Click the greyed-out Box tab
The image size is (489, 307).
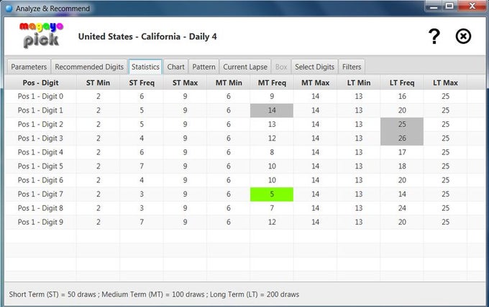click(x=281, y=67)
